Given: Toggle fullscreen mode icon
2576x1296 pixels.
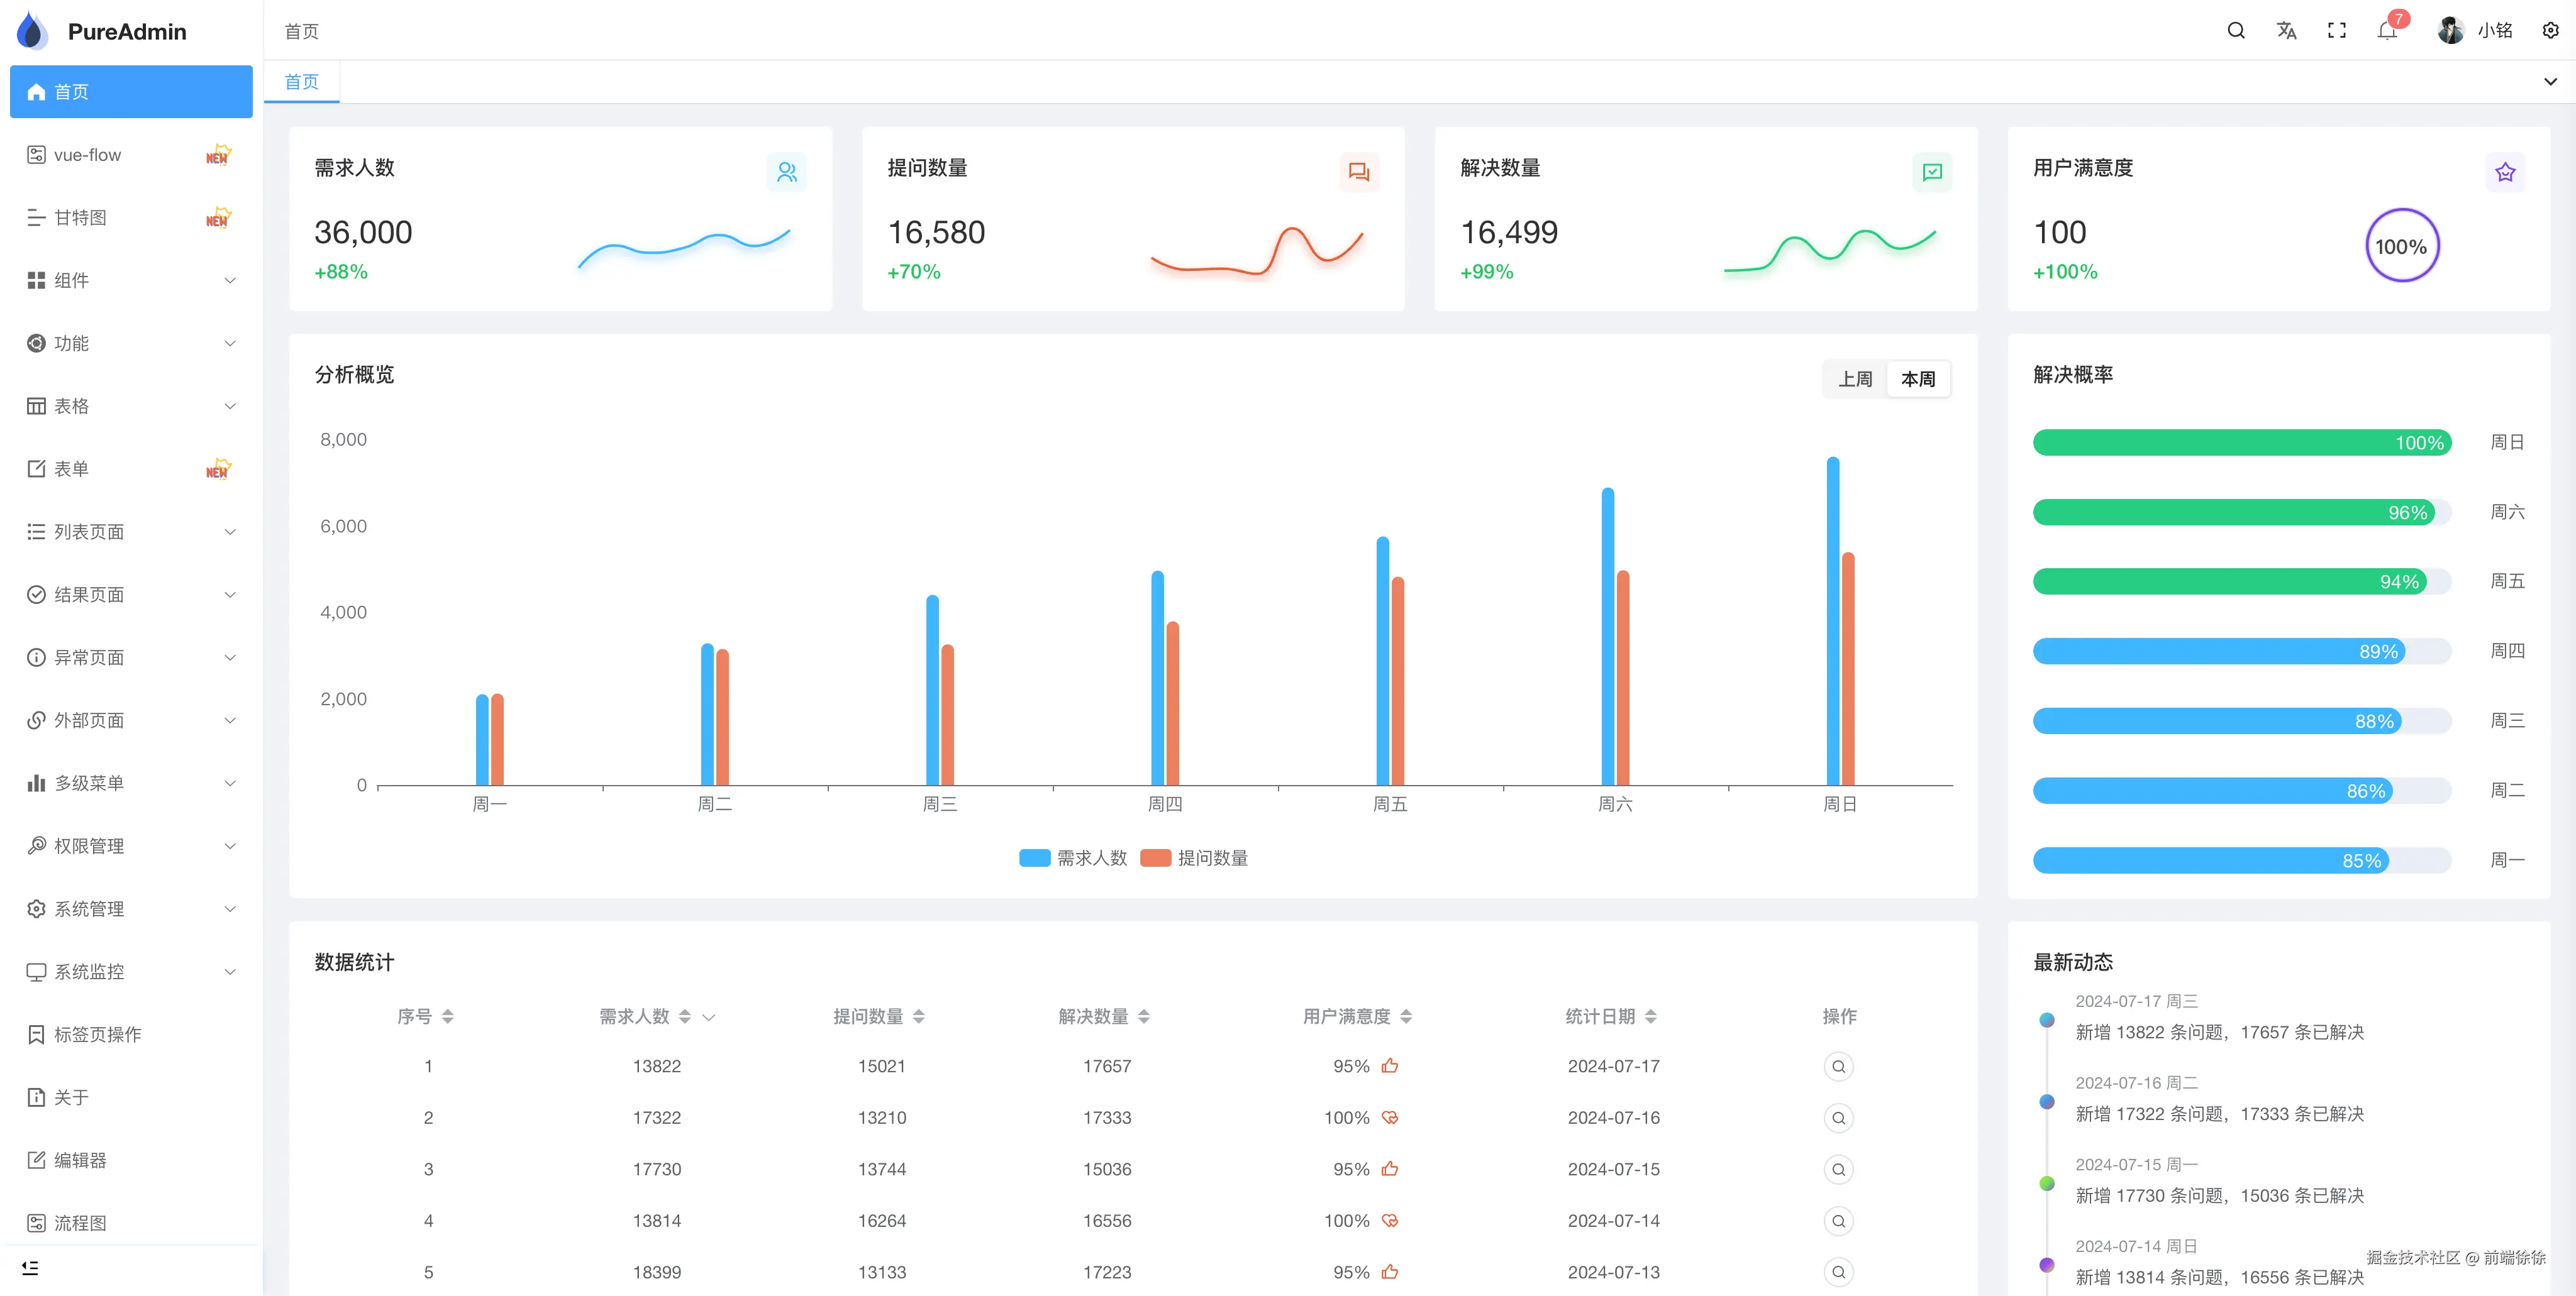Looking at the screenshot, I should click(2336, 31).
